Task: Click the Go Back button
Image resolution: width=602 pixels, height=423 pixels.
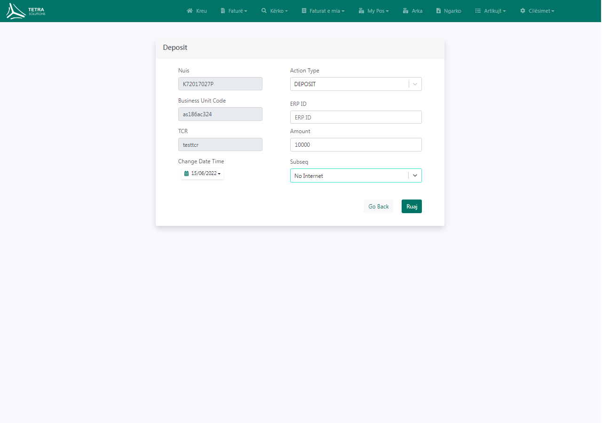Action: [x=379, y=207]
